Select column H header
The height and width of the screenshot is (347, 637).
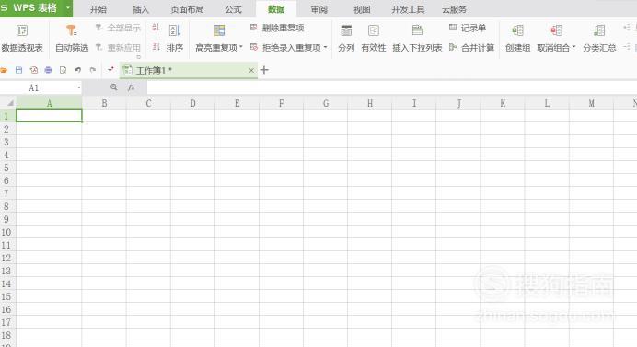click(370, 103)
